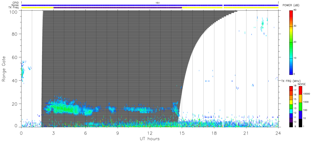Click the blue Noise bar above the plot

(x=150, y=5)
